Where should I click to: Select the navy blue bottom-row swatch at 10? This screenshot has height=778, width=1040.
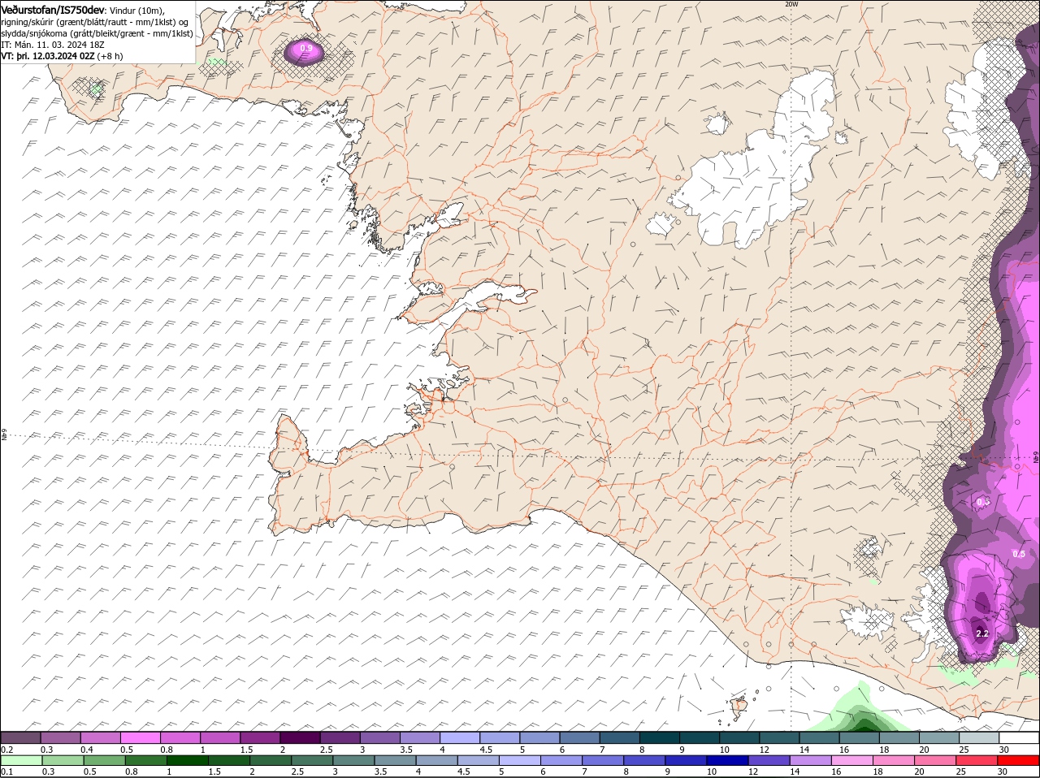[727, 760]
